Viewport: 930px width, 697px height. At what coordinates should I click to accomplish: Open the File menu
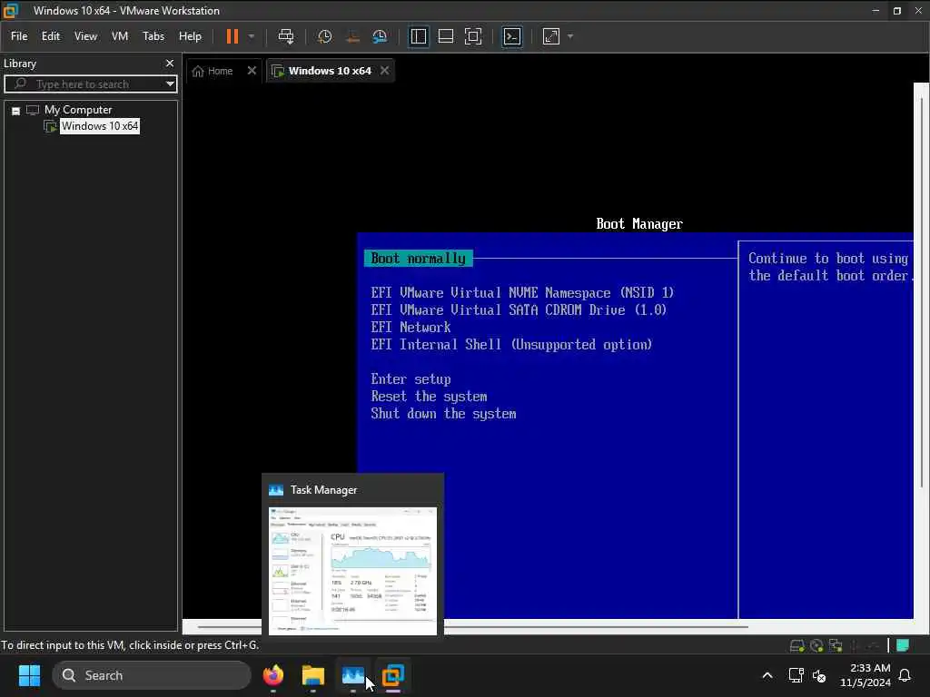click(19, 36)
